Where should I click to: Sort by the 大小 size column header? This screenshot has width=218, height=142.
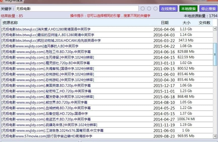click(x=186, y=23)
